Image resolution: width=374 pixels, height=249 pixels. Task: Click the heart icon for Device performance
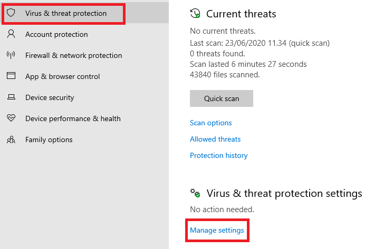point(11,118)
